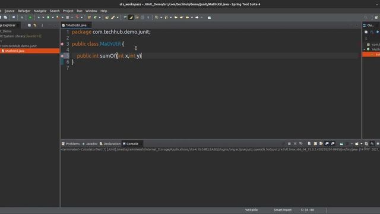Click the green Boot Dashboard relaunch icon
Viewport: 380px width, 214px height.
tap(30, 17)
